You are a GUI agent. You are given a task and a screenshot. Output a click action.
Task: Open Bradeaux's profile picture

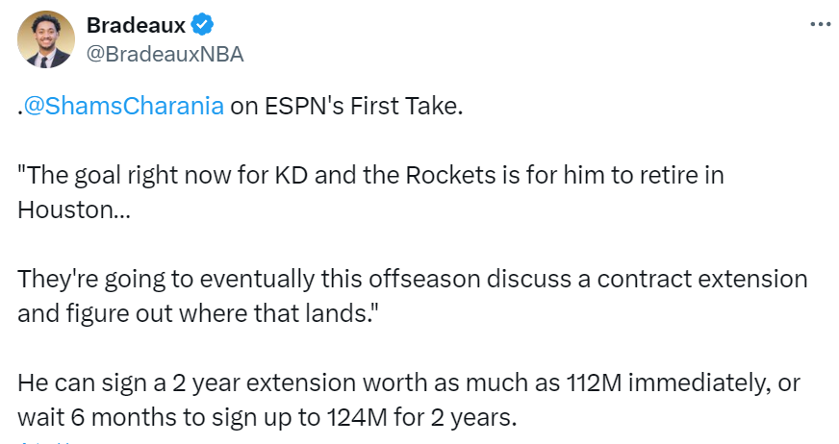click(46, 39)
